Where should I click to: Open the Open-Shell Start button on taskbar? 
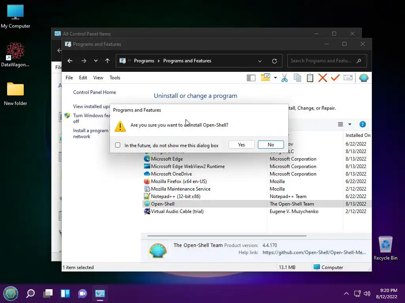point(11,294)
